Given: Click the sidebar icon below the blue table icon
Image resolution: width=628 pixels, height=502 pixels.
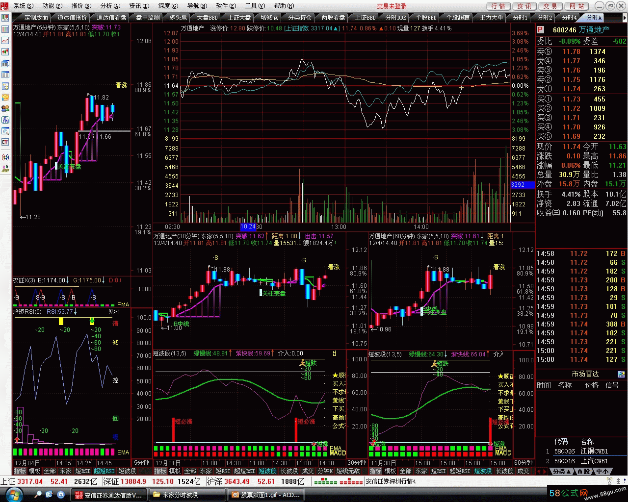Looking at the screenshot, I should coord(5,86).
